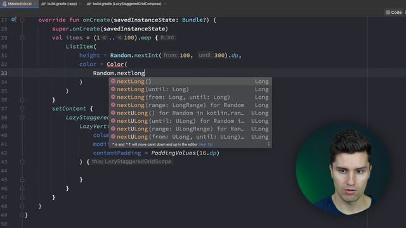Viewport: 406px width, 228px height.
Task: Collapse the fold end marker on line 45
Action: [22, 179]
